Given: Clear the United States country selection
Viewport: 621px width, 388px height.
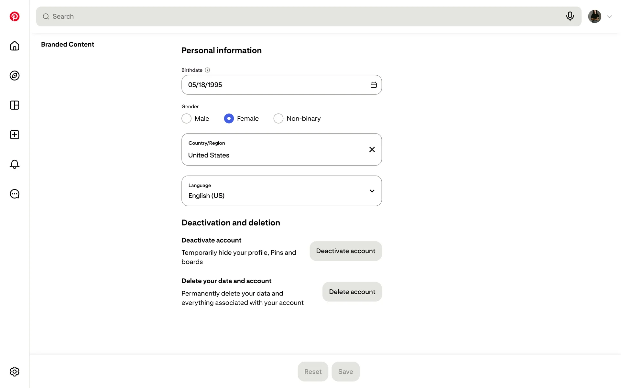Looking at the screenshot, I should pyautogui.click(x=372, y=149).
